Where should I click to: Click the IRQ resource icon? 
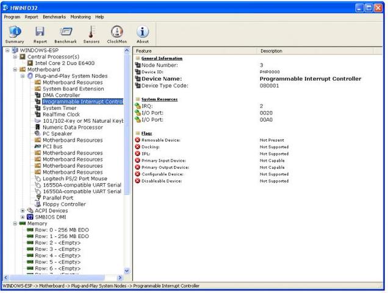tap(138, 106)
